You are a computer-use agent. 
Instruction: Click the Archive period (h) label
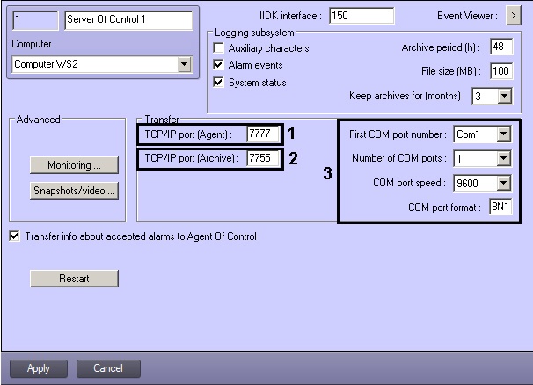pos(441,47)
